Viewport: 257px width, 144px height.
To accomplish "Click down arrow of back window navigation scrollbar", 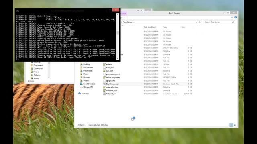I will [x=49, y=78].
